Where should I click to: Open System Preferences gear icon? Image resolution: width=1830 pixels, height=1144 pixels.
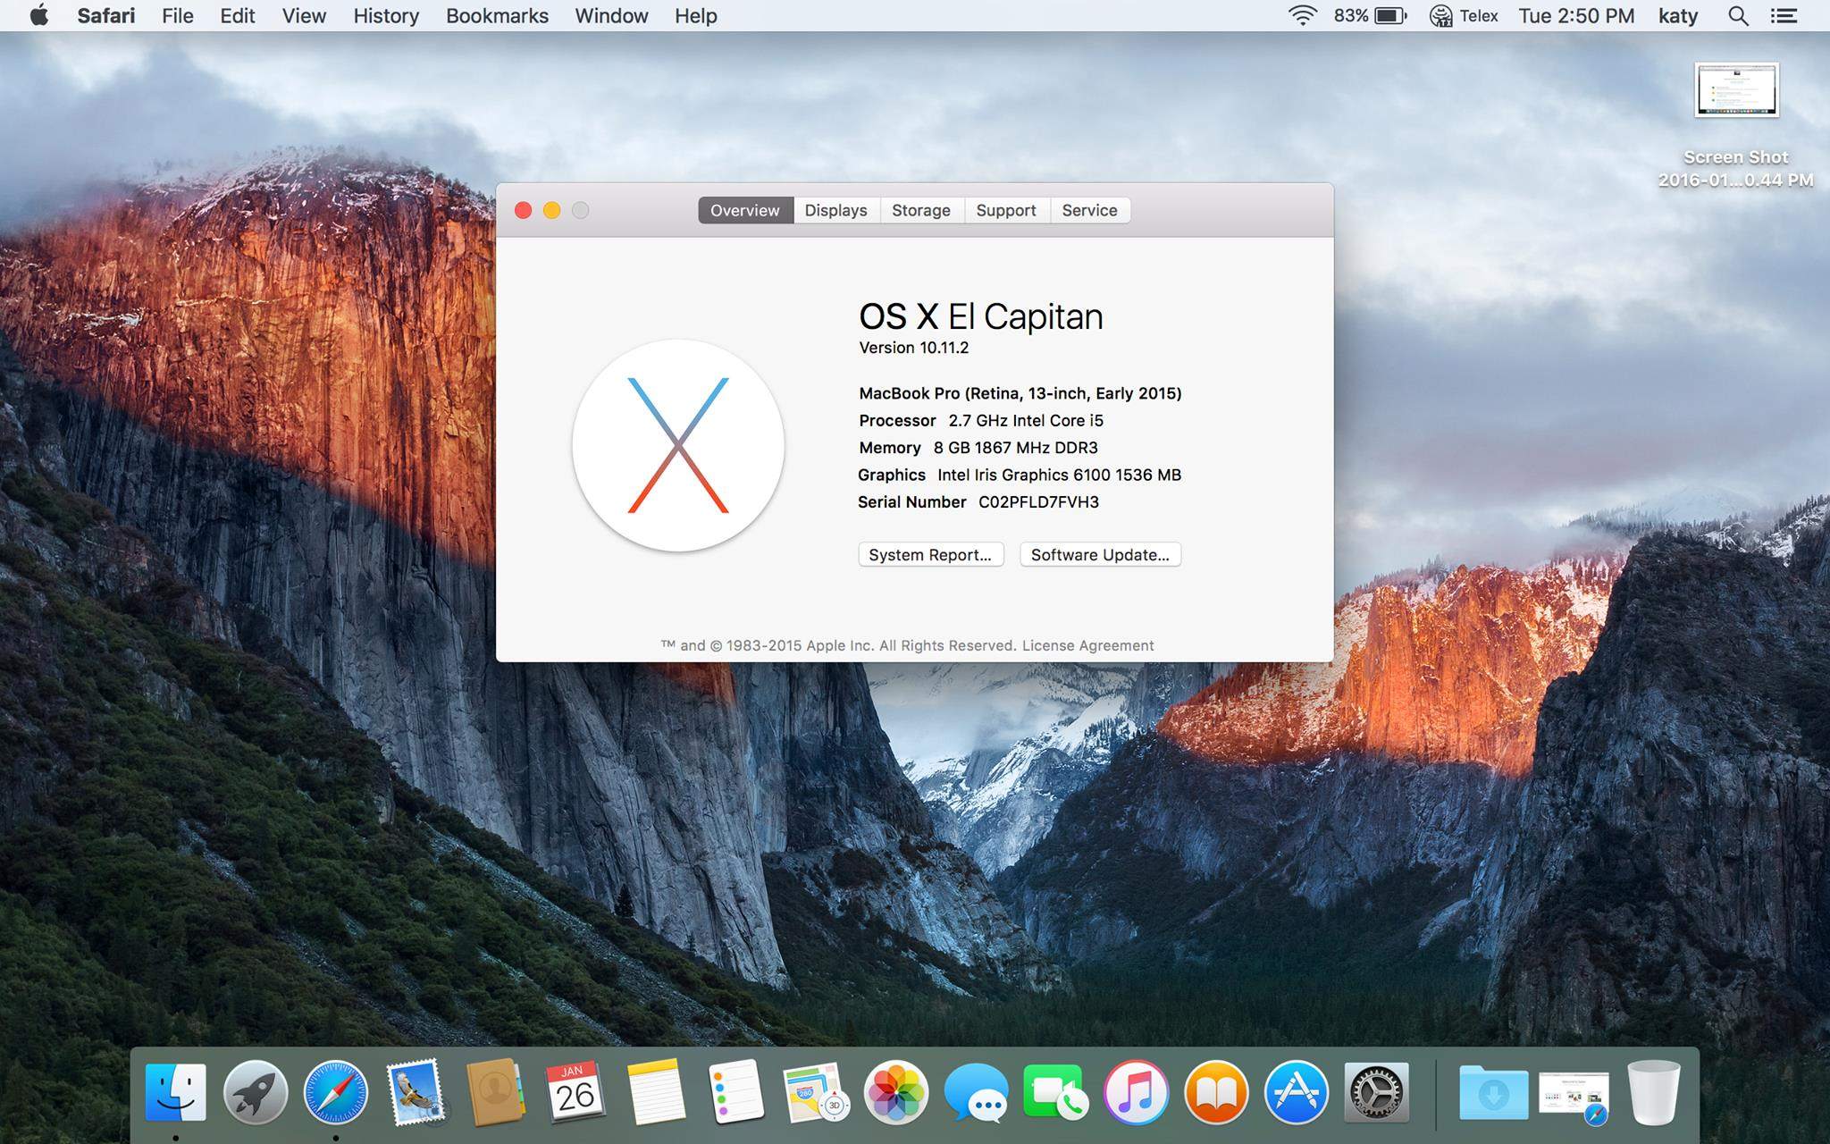click(x=1376, y=1092)
